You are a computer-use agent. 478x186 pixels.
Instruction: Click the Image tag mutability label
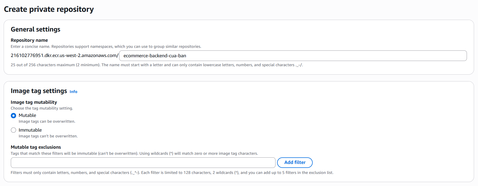tap(34, 102)
